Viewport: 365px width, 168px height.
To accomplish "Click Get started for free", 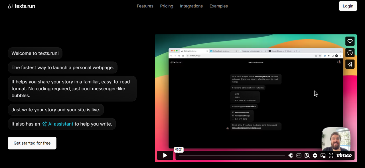I will (32, 143).
